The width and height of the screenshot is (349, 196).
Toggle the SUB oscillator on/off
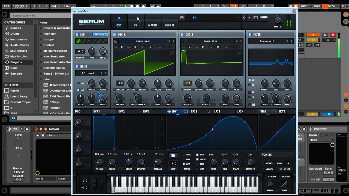click(77, 35)
